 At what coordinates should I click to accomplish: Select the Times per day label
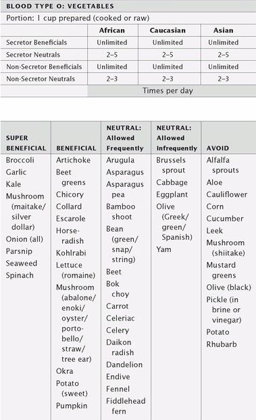coord(168,91)
